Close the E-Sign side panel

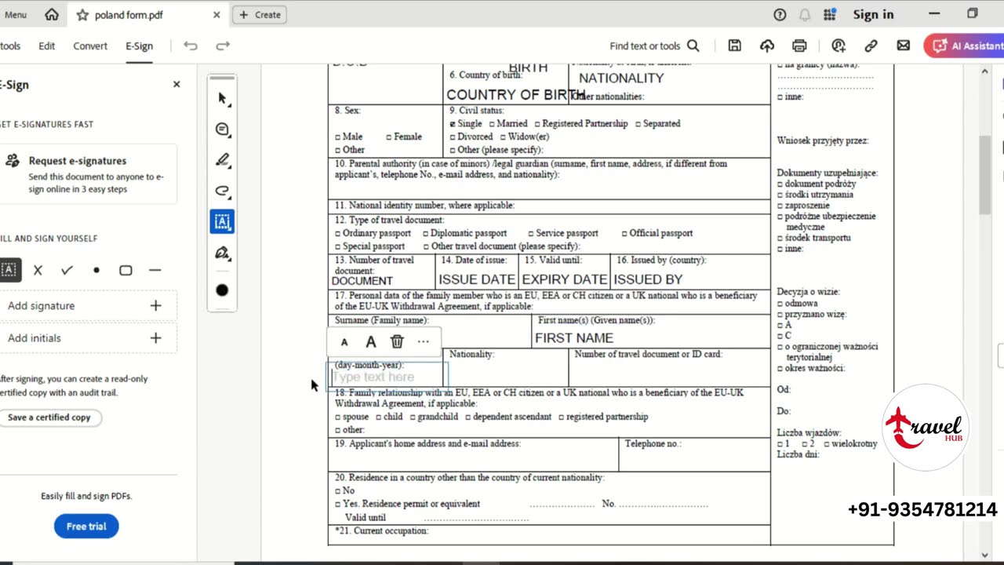176,84
